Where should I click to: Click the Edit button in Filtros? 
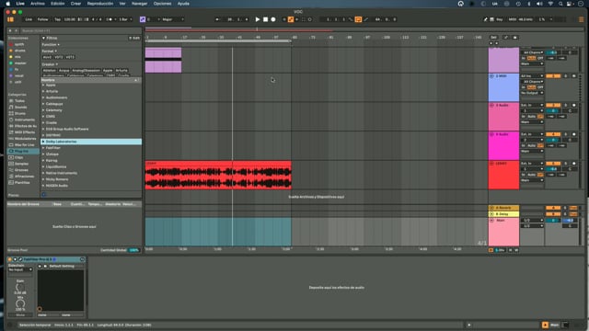coord(134,38)
